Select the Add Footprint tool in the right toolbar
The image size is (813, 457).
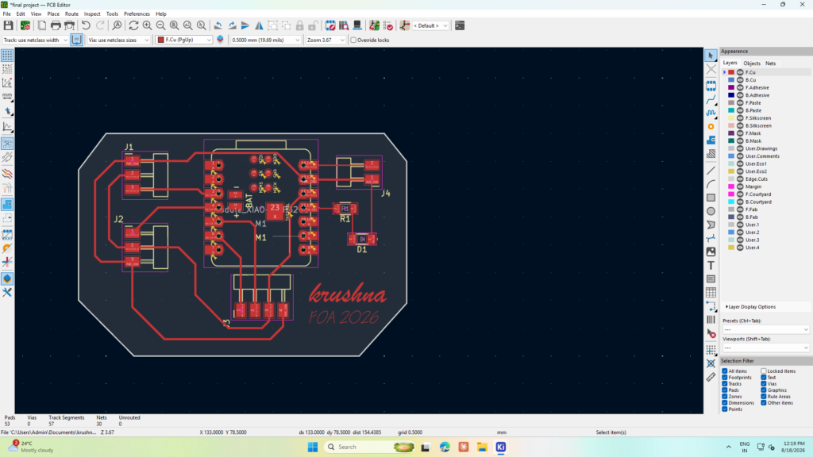coord(711,86)
